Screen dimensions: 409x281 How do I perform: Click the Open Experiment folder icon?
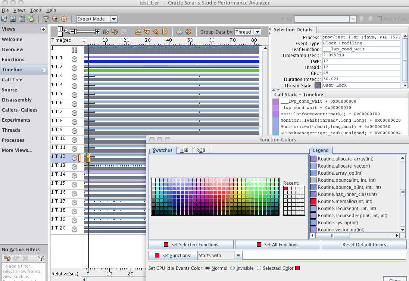(x=13, y=19)
